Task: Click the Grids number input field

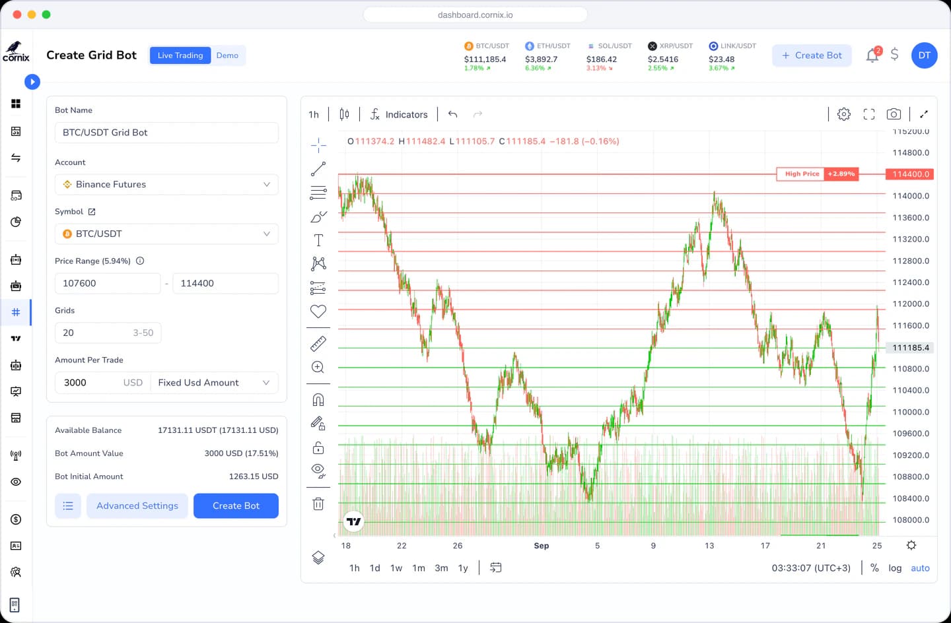Action: point(108,333)
